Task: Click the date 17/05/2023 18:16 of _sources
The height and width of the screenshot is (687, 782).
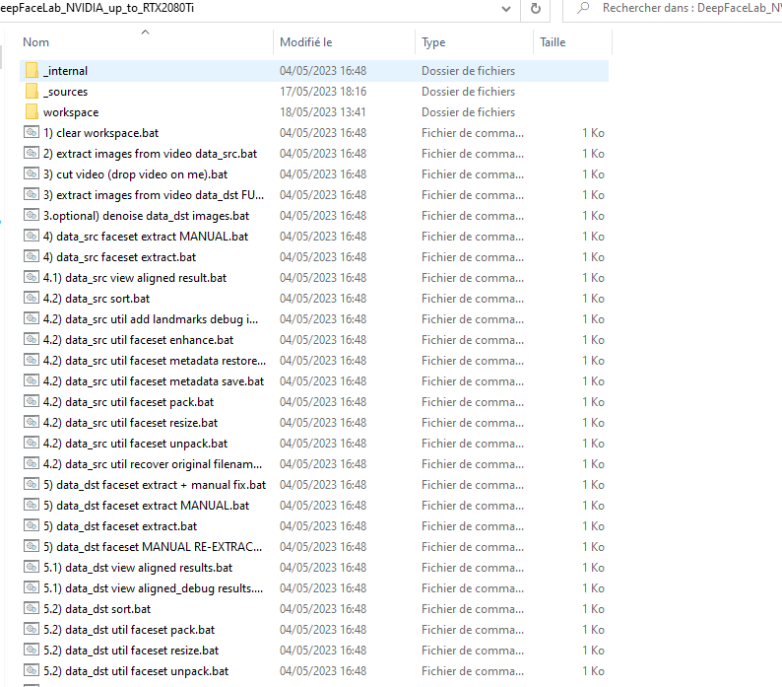Action: pyautogui.click(x=323, y=92)
